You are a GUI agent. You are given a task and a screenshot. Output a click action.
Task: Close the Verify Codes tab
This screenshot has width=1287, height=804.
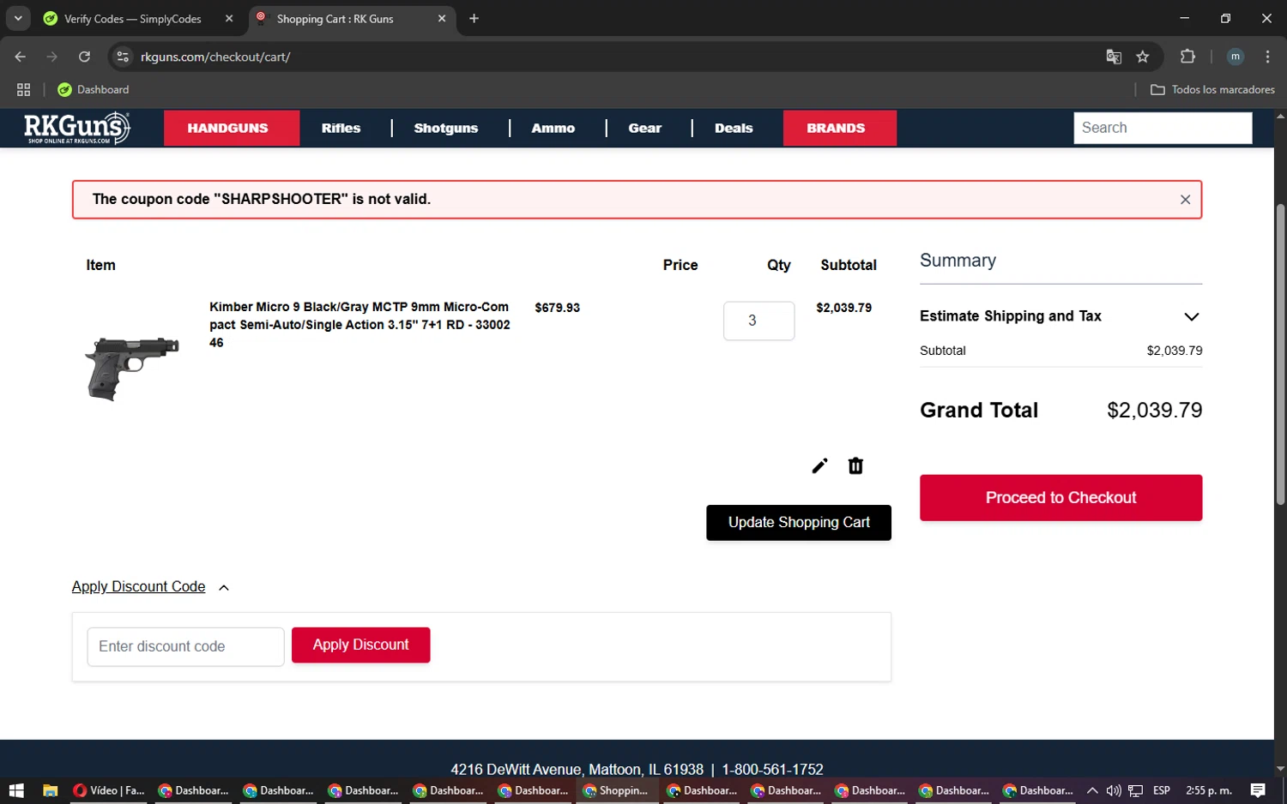coord(229,18)
